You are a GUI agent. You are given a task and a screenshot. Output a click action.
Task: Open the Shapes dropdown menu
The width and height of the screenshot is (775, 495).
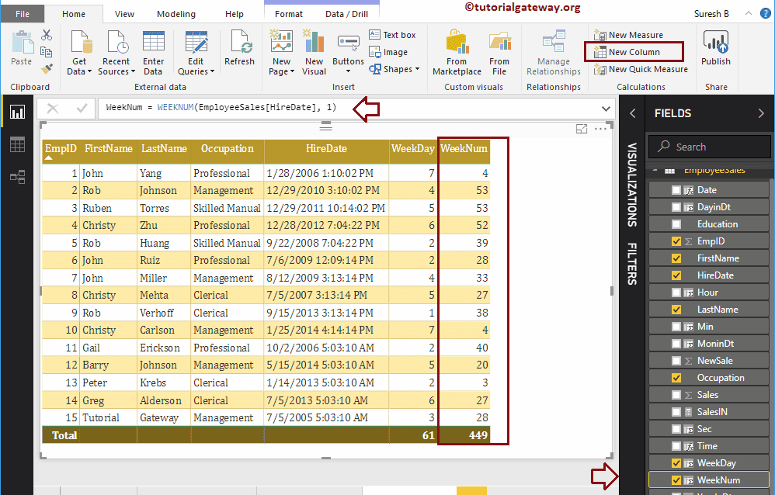[401, 69]
